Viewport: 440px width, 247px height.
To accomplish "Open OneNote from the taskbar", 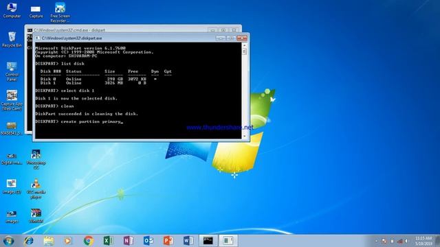I will coord(129,241).
